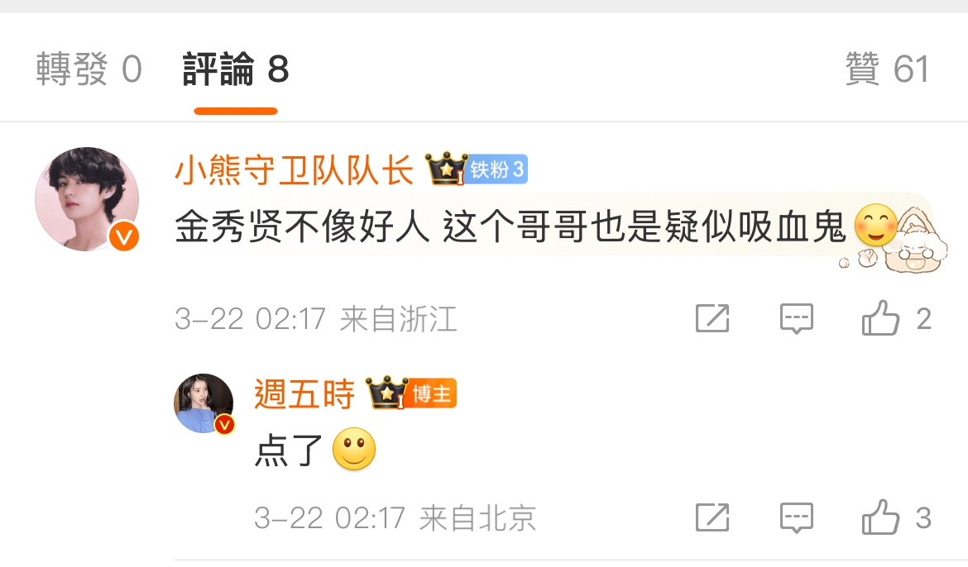Reply to 小熊守卫队队长's comment via speech bubble

[x=797, y=318]
